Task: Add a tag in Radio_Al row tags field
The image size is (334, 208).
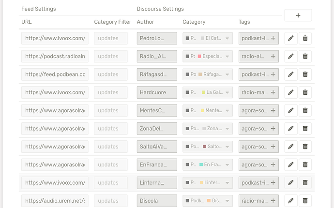Action: click(x=273, y=57)
